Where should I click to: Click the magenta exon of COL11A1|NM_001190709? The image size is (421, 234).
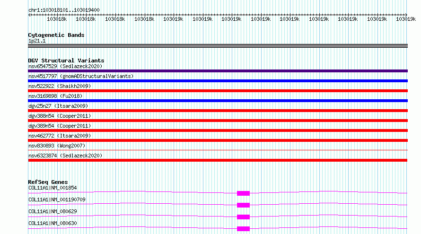pyautogui.click(x=243, y=205)
